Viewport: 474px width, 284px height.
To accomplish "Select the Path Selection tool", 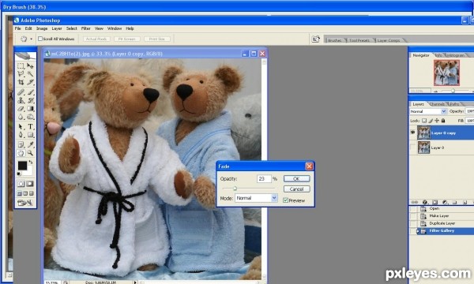I will click(x=21, y=127).
